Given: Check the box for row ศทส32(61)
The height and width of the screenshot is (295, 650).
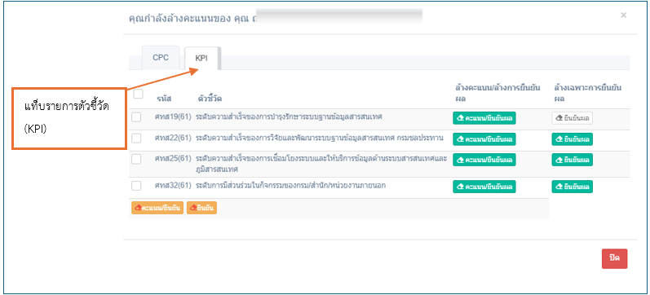Looking at the screenshot, I should pyautogui.click(x=136, y=186).
